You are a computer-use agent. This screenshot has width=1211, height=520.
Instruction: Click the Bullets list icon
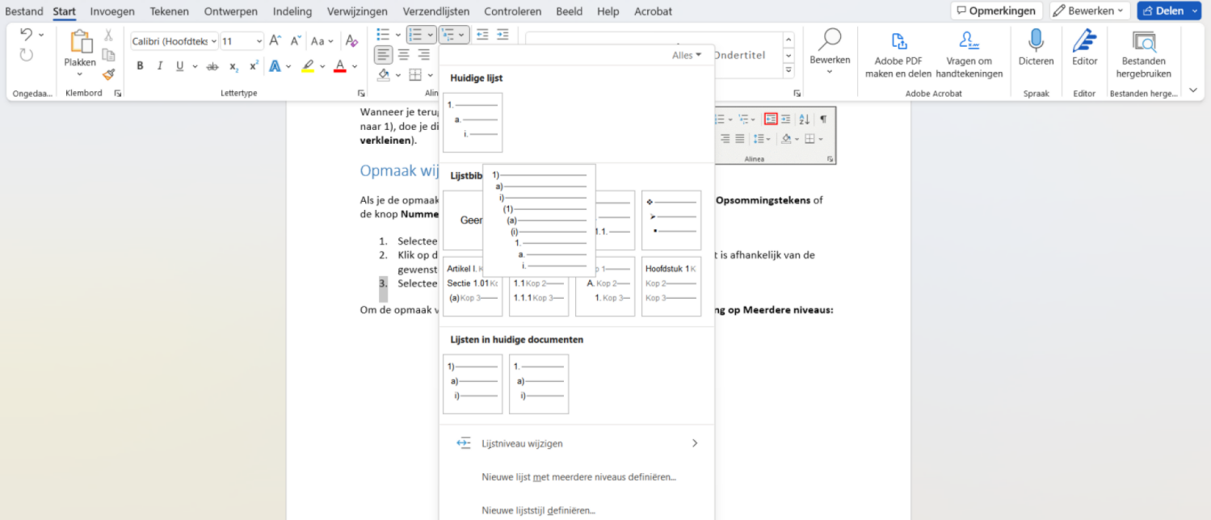(x=383, y=35)
